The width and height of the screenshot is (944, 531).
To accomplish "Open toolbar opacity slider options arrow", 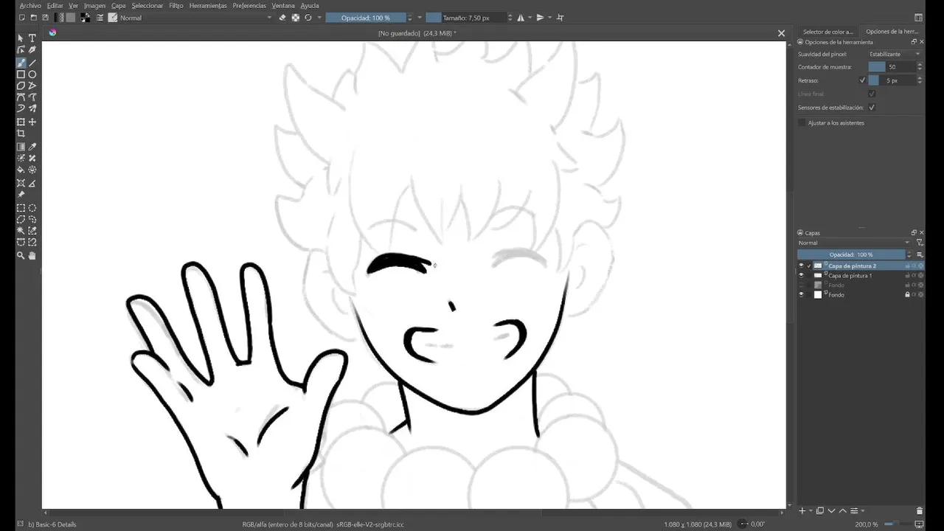I will tap(420, 18).
